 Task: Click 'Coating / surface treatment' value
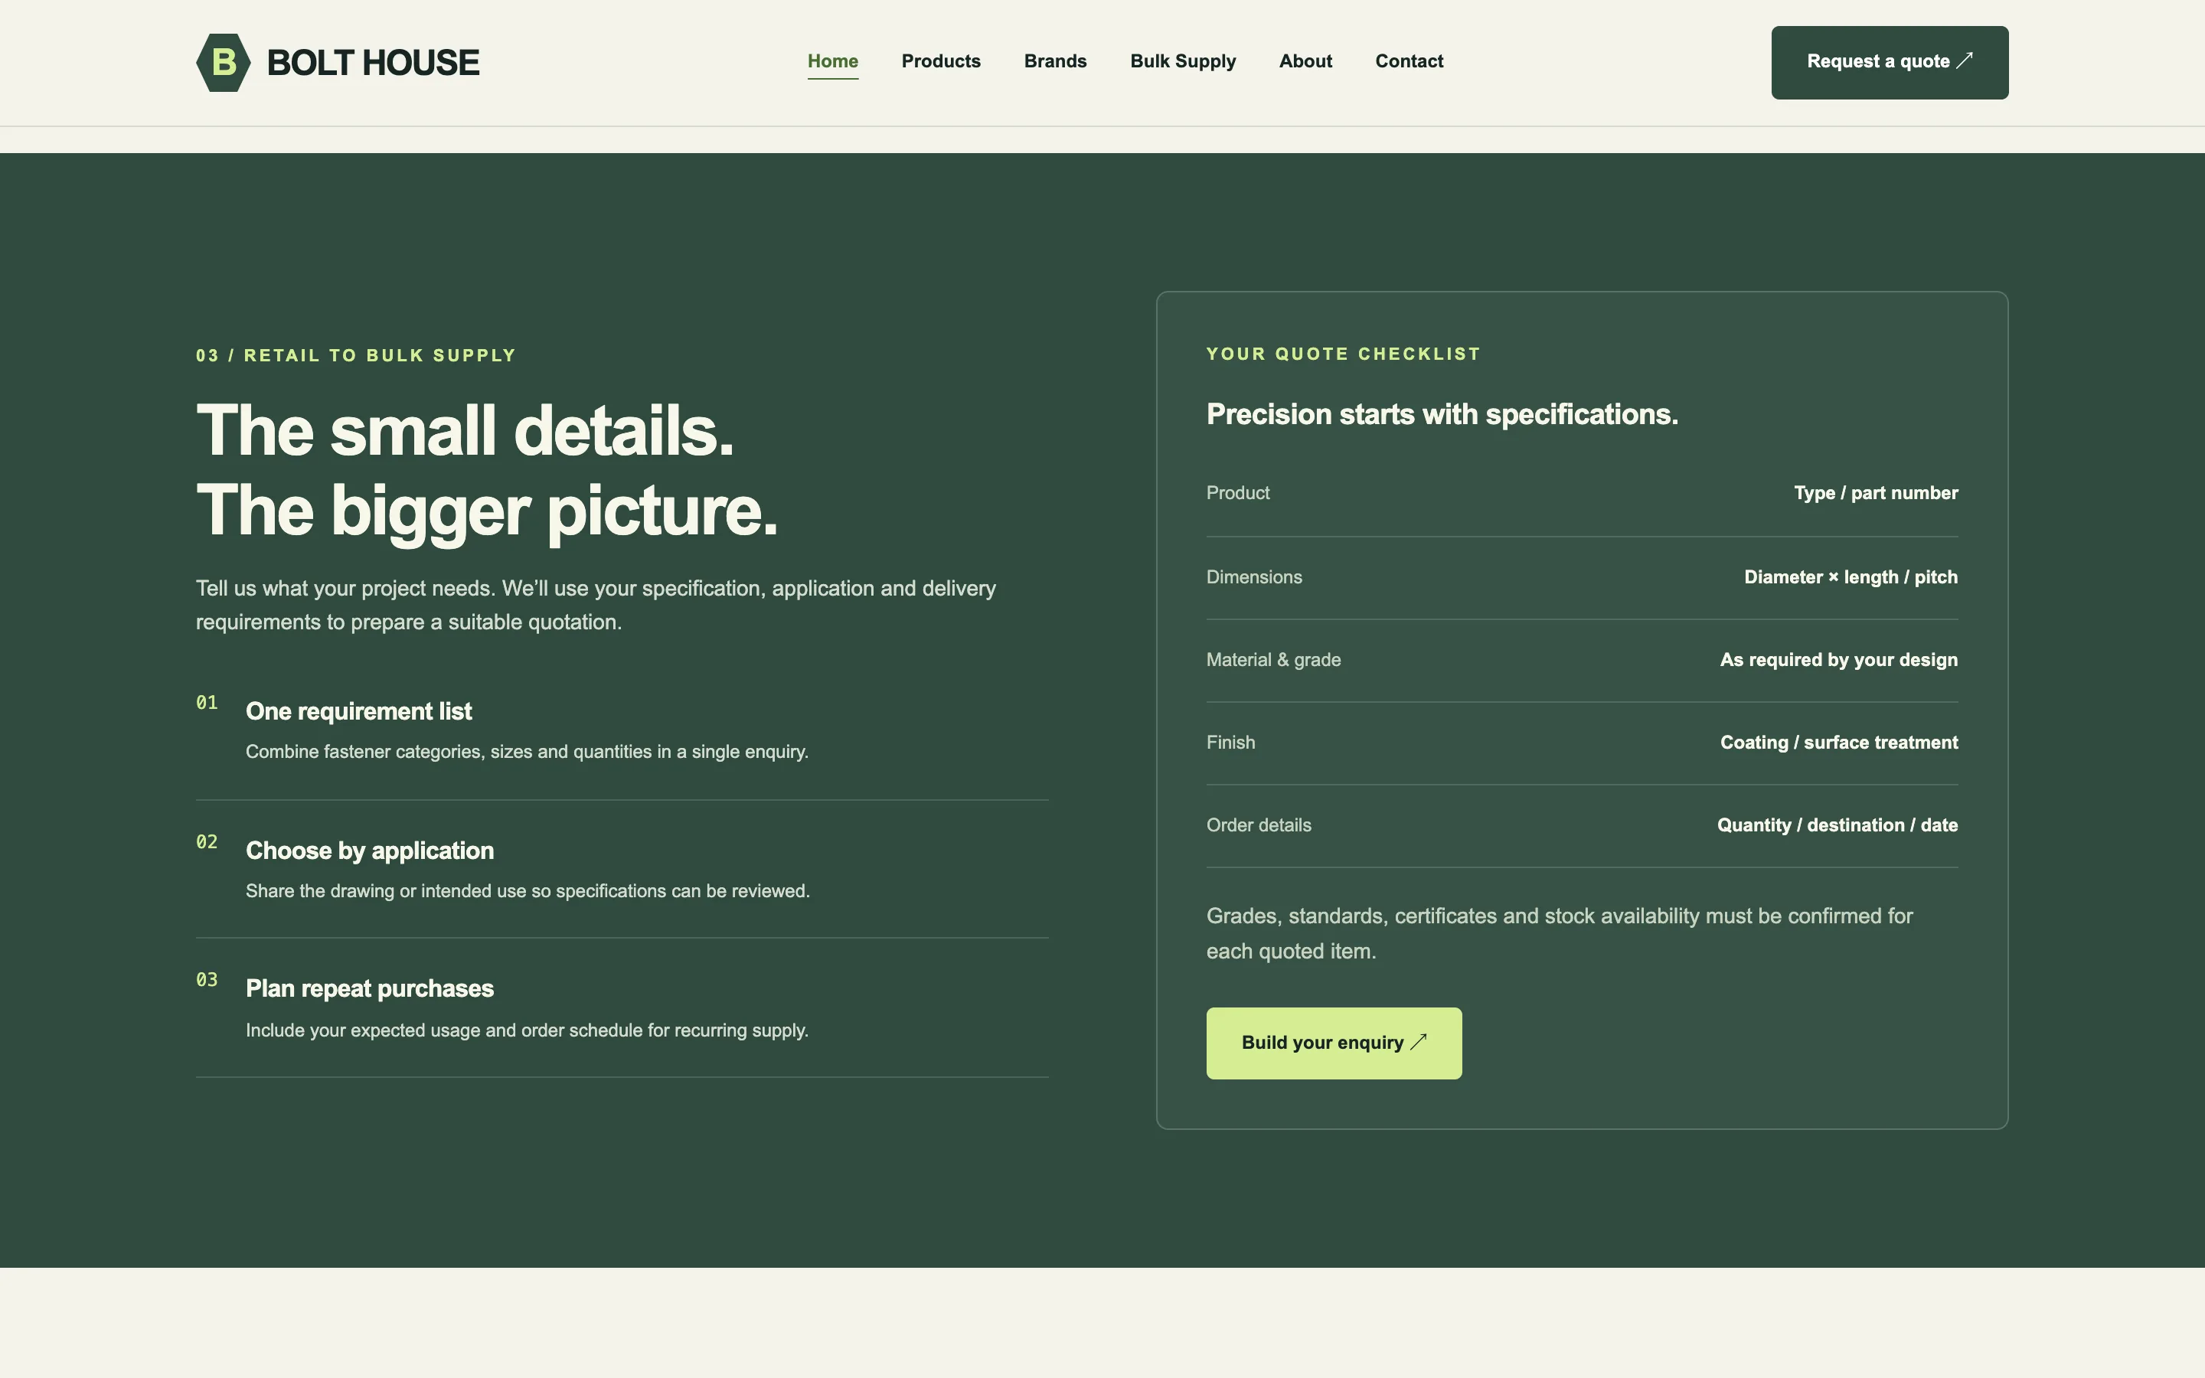click(1839, 743)
